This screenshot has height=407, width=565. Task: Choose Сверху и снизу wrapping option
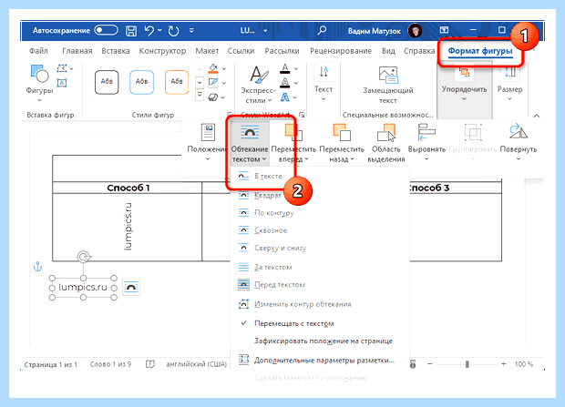pyautogui.click(x=319, y=248)
